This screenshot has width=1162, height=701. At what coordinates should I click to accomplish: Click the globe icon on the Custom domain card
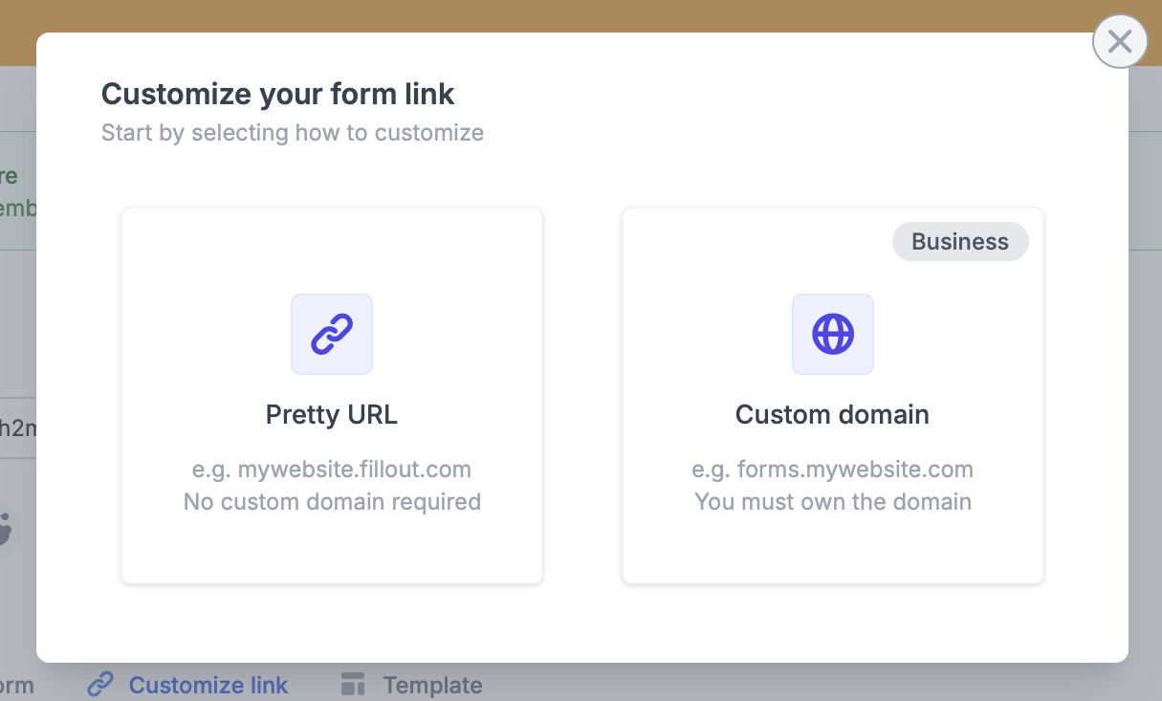832,334
